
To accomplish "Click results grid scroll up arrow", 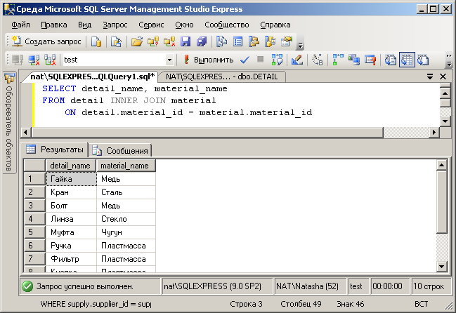I will click(441, 166).
